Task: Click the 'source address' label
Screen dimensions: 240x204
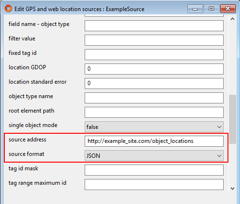Action: [27, 140]
